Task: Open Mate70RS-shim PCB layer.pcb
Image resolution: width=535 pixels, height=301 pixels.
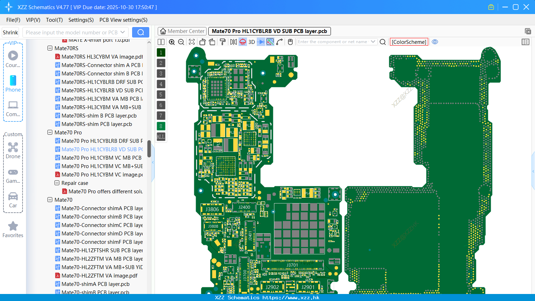Action: [93, 124]
